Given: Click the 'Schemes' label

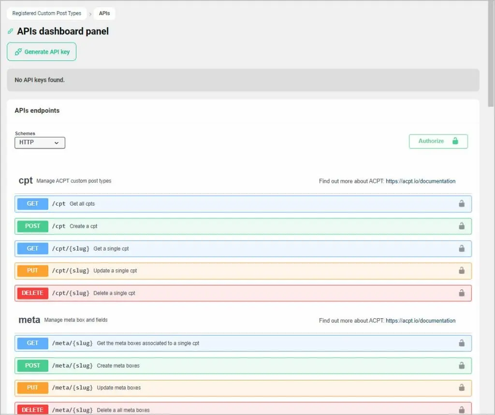Looking at the screenshot, I should pos(25,133).
